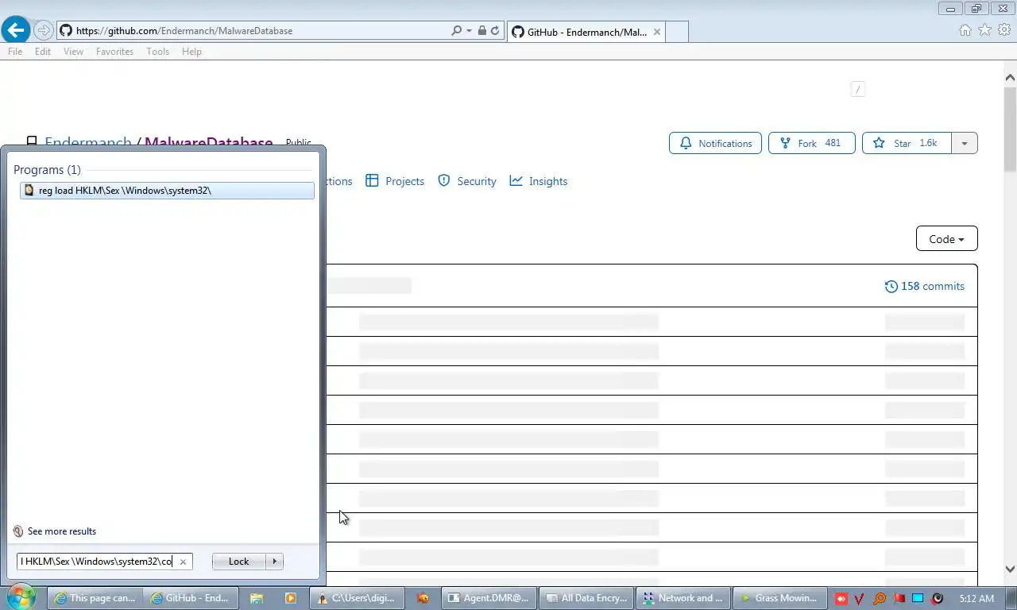Click the Windows Start orb
Viewport: 1017px width, 610px height.
pyautogui.click(x=21, y=596)
